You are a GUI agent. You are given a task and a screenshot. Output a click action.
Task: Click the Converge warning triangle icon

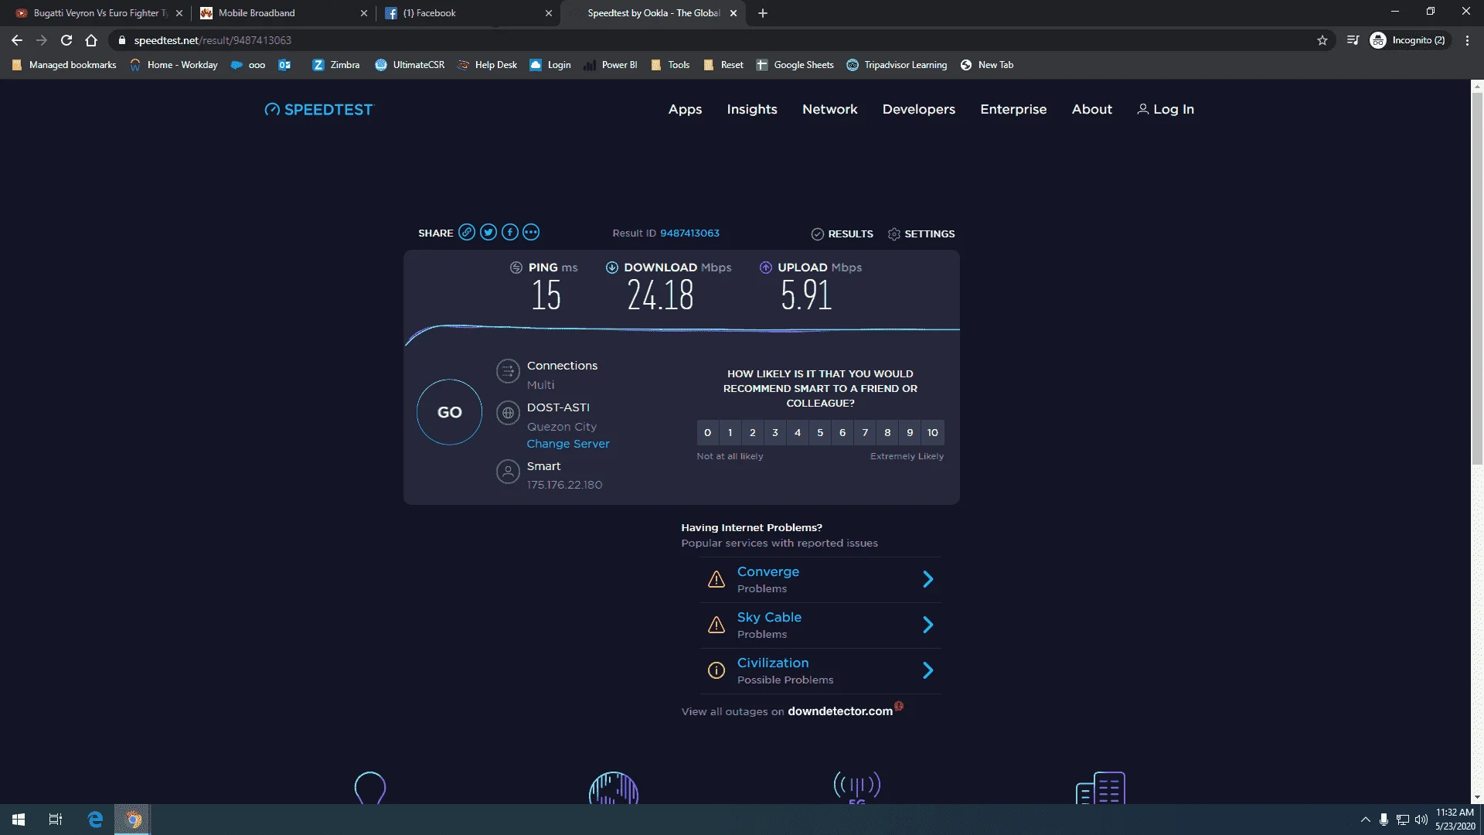pos(716,579)
